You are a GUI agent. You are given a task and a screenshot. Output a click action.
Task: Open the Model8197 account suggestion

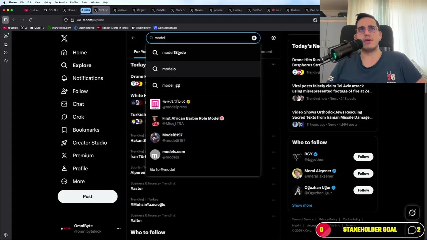(x=203, y=137)
